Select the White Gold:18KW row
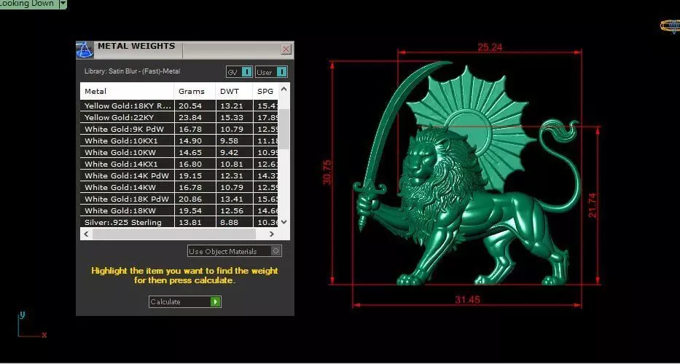680x364 pixels. (179, 211)
